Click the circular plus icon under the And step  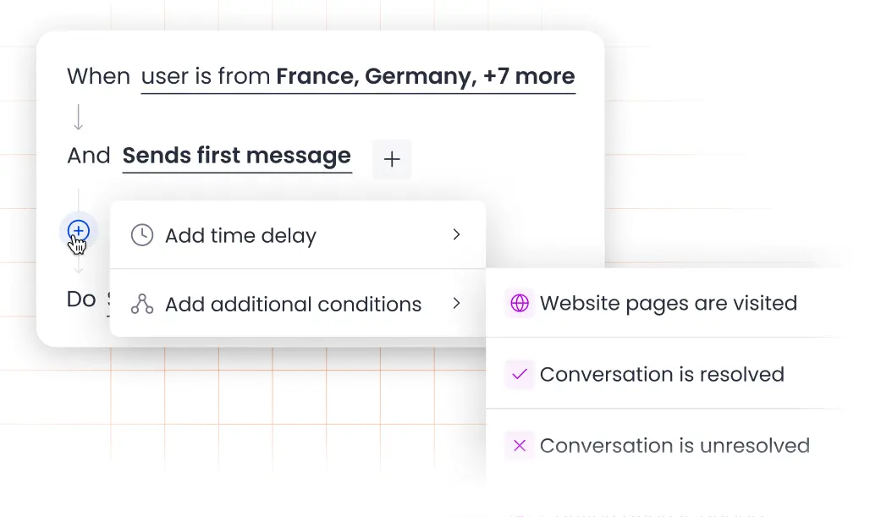click(x=78, y=230)
